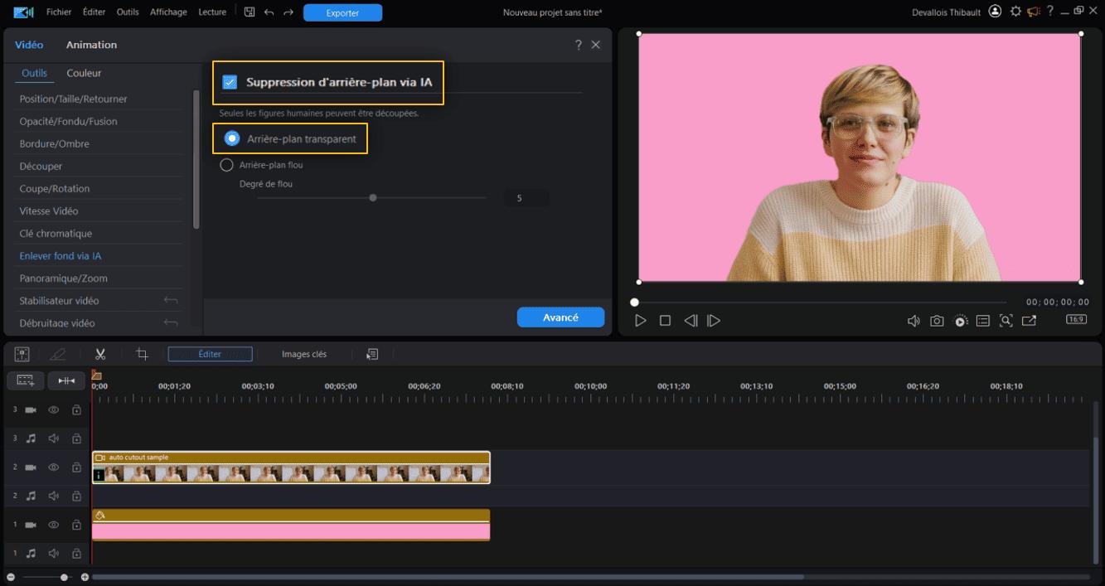Lock video track 1 with the padlock
The width and height of the screenshot is (1105, 586).
click(75, 524)
